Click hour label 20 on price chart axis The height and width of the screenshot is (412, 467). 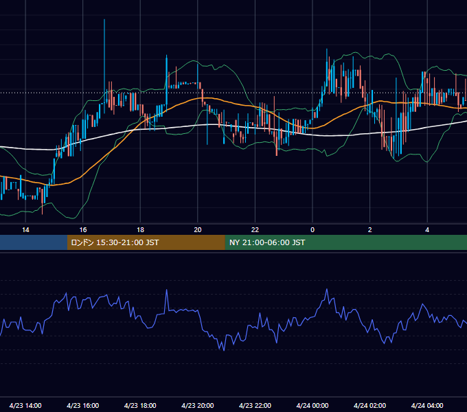pos(198,230)
